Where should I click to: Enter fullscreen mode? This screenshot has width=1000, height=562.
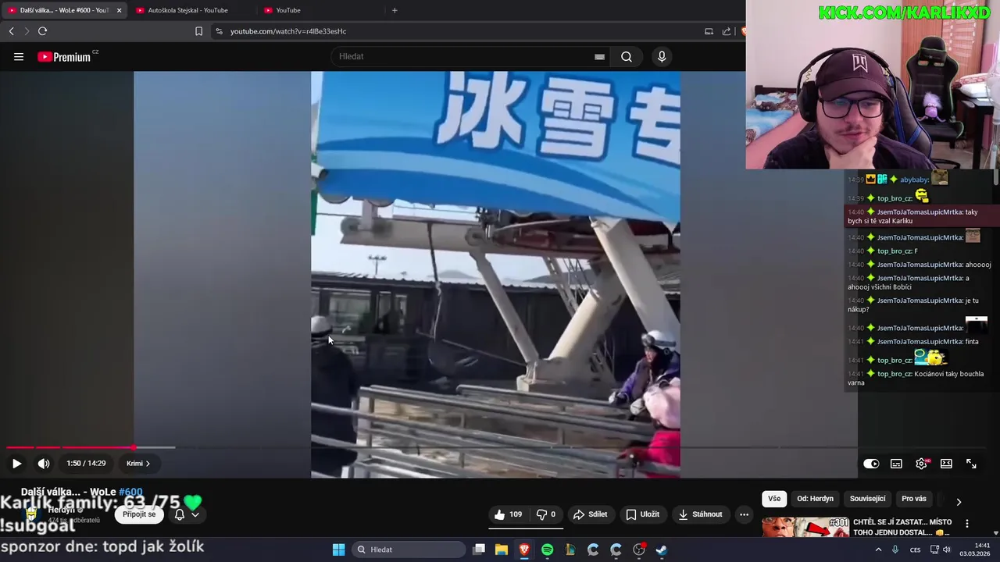coord(971,464)
